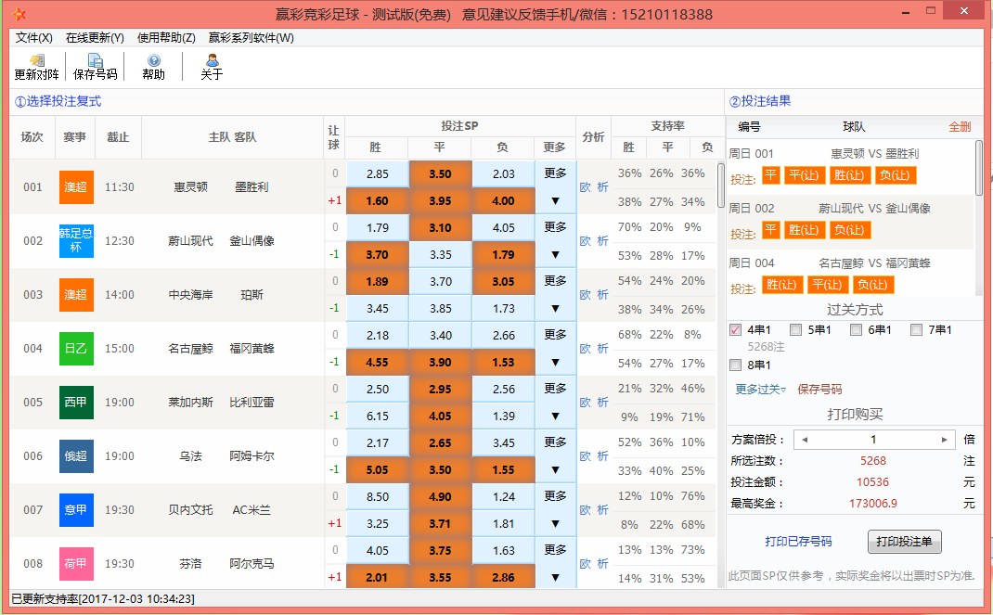Remove 负(让) bet tag for 周日 001
This screenshot has width=993, height=615.
pos(895,175)
